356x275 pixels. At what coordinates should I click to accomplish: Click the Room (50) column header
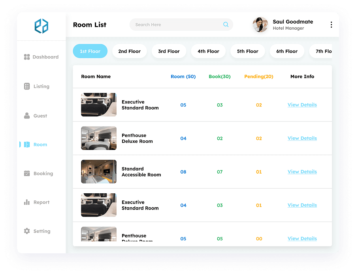(x=183, y=76)
